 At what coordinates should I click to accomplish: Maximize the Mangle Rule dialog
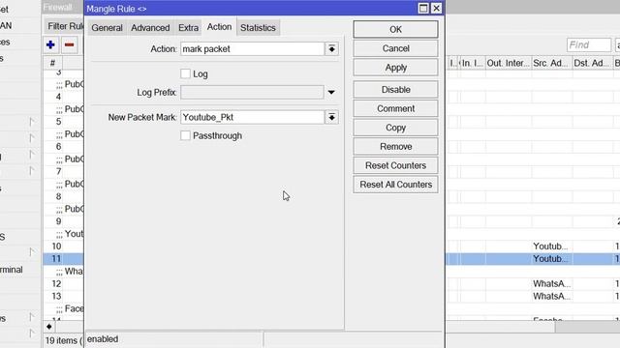pos(423,9)
